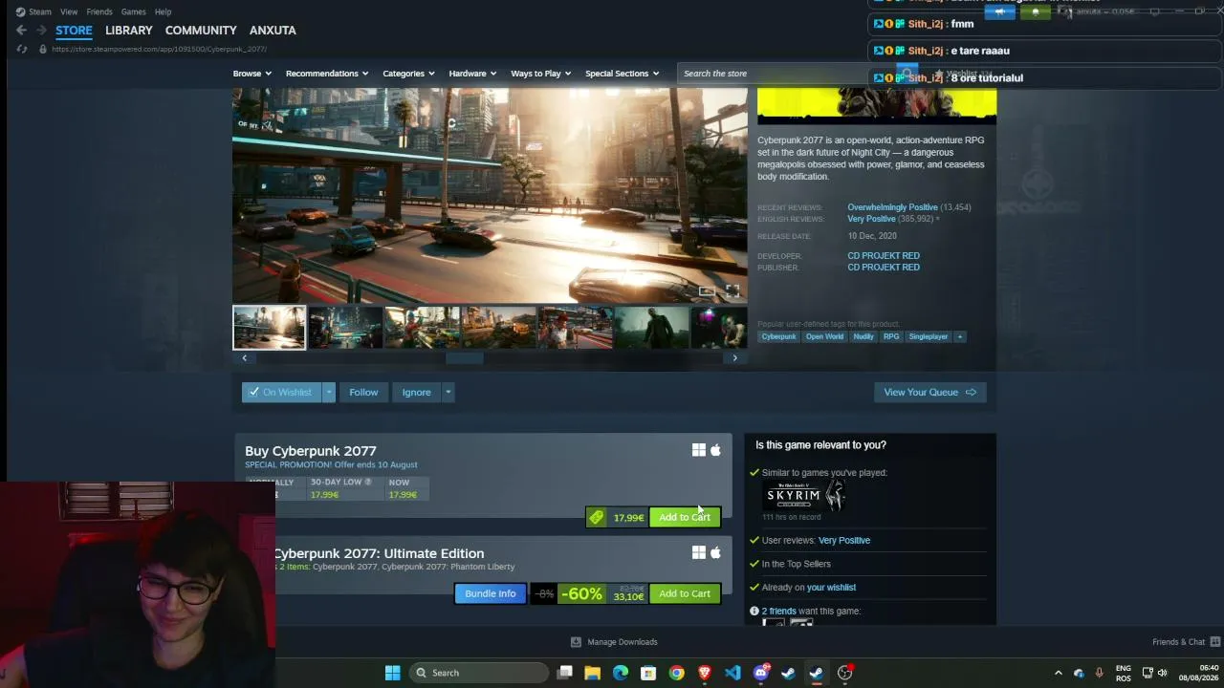Open Bundle Info for Ultimate Edition
1224x688 pixels.
pyautogui.click(x=490, y=593)
